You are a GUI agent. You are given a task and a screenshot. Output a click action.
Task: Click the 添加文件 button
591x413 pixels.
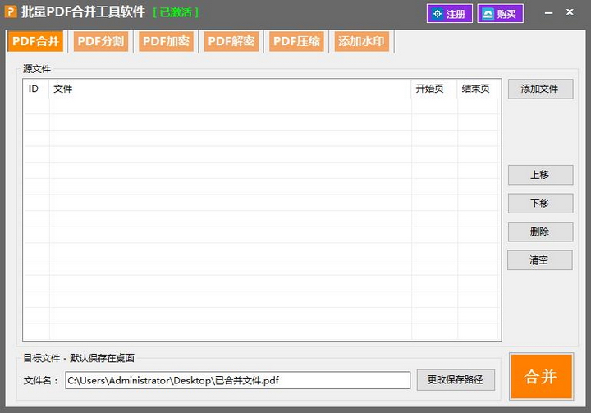pyautogui.click(x=540, y=89)
